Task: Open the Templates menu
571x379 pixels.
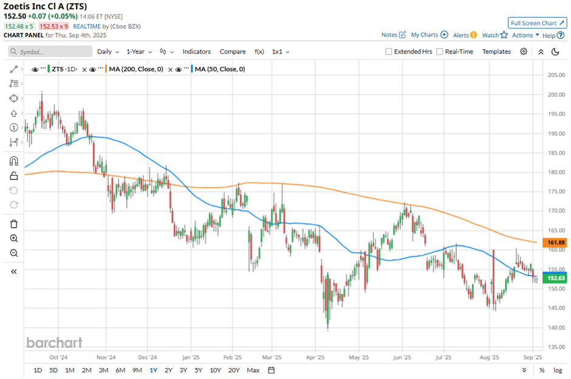Action: click(496, 52)
